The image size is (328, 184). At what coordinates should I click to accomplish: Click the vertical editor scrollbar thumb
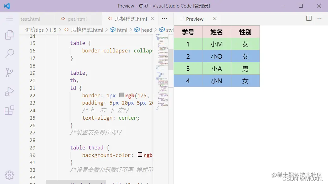171,60
